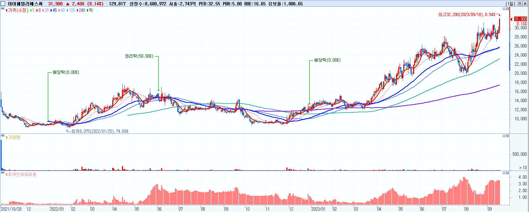The width and height of the screenshot is (529, 212).
Task: Click the teal 120-day moving average legend
Action: click(71, 10)
